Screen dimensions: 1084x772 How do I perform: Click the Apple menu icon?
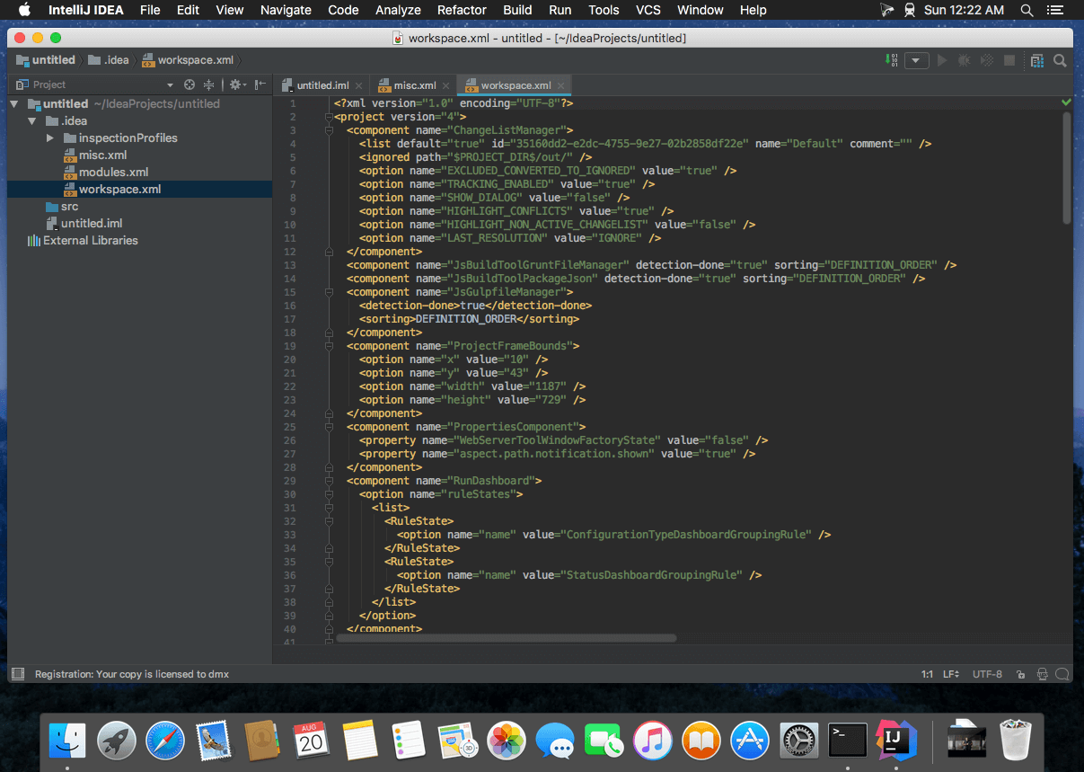[23, 10]
